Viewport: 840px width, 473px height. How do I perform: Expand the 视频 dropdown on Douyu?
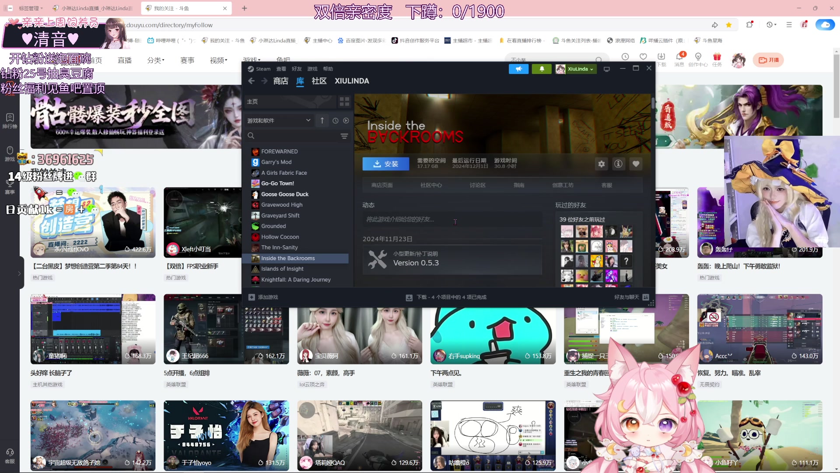[218, 60]
